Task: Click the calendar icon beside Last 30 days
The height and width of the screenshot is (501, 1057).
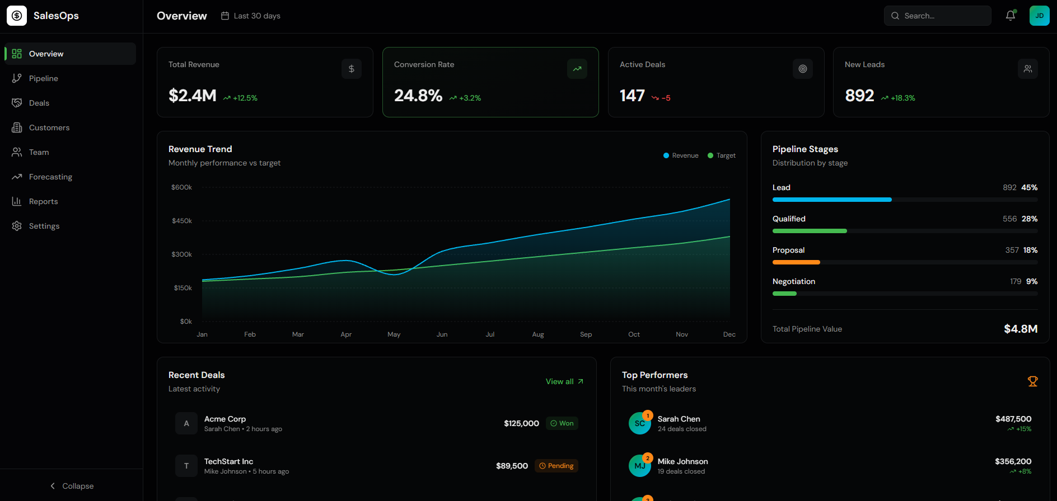Action: pyautogui.click(x=225, y=16)
